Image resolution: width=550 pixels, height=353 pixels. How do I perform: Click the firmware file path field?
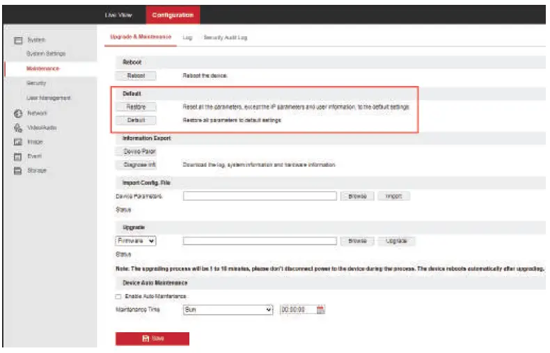click(x=260, y=241)
